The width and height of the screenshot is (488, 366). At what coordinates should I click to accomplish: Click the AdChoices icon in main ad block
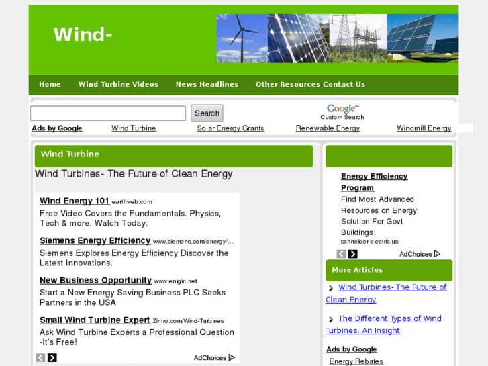[x=232, y=357]
